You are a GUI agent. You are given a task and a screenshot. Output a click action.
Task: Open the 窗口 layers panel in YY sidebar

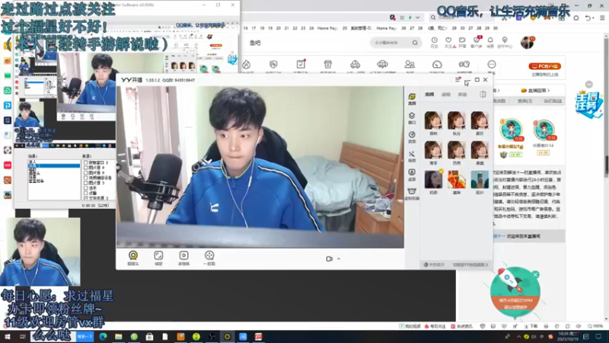click(412, 118)
